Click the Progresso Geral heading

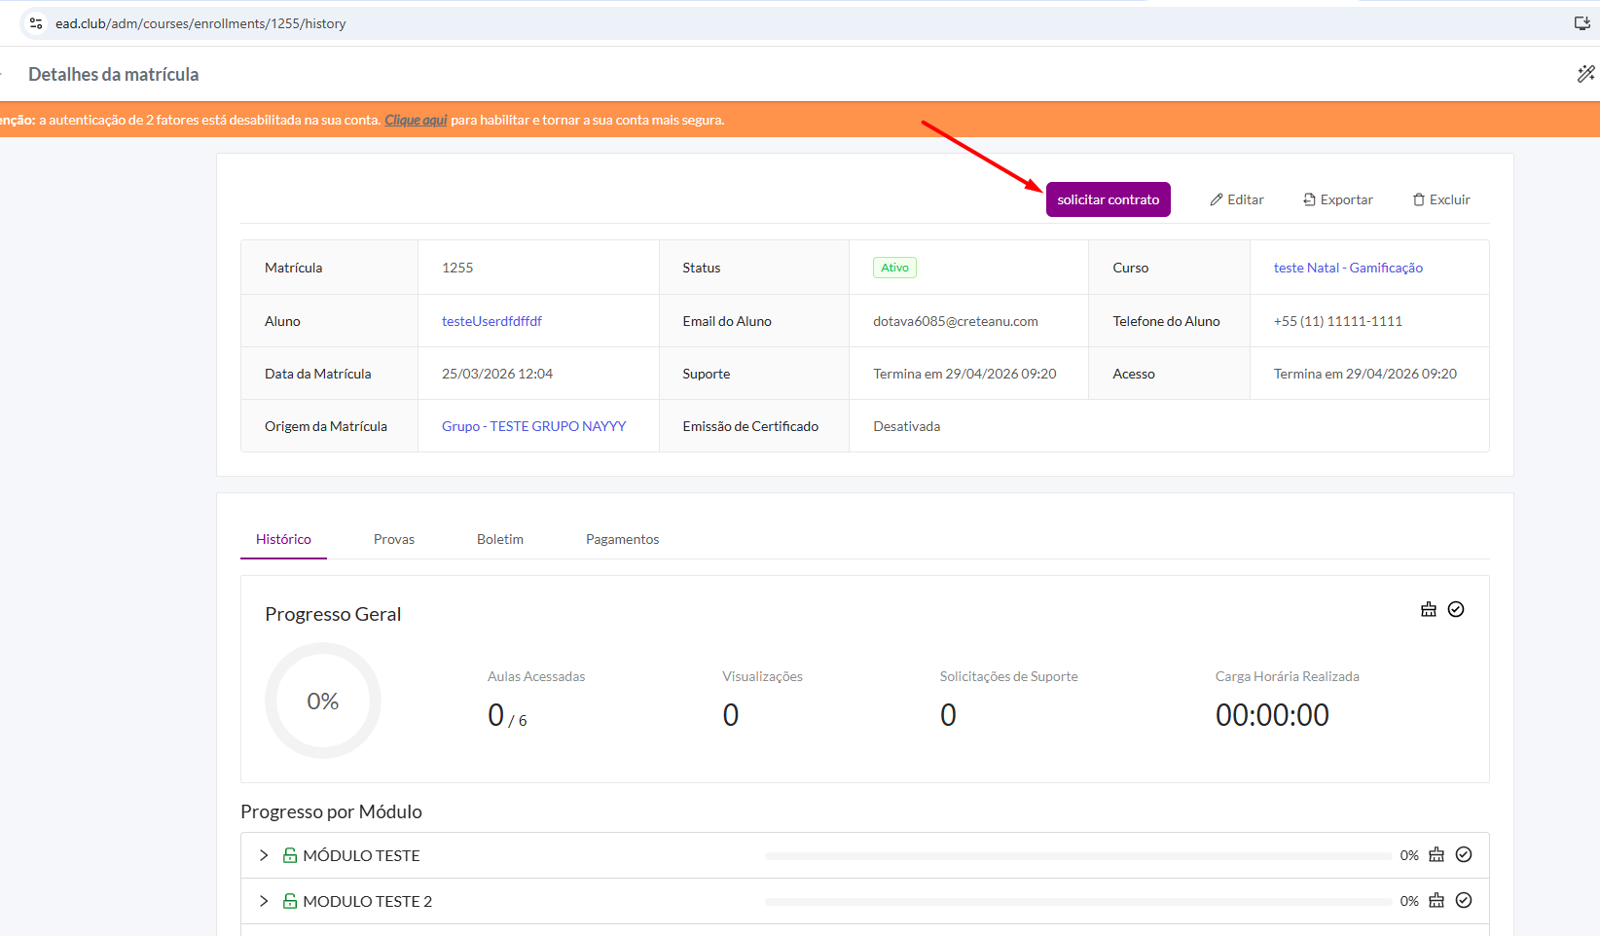333,614
